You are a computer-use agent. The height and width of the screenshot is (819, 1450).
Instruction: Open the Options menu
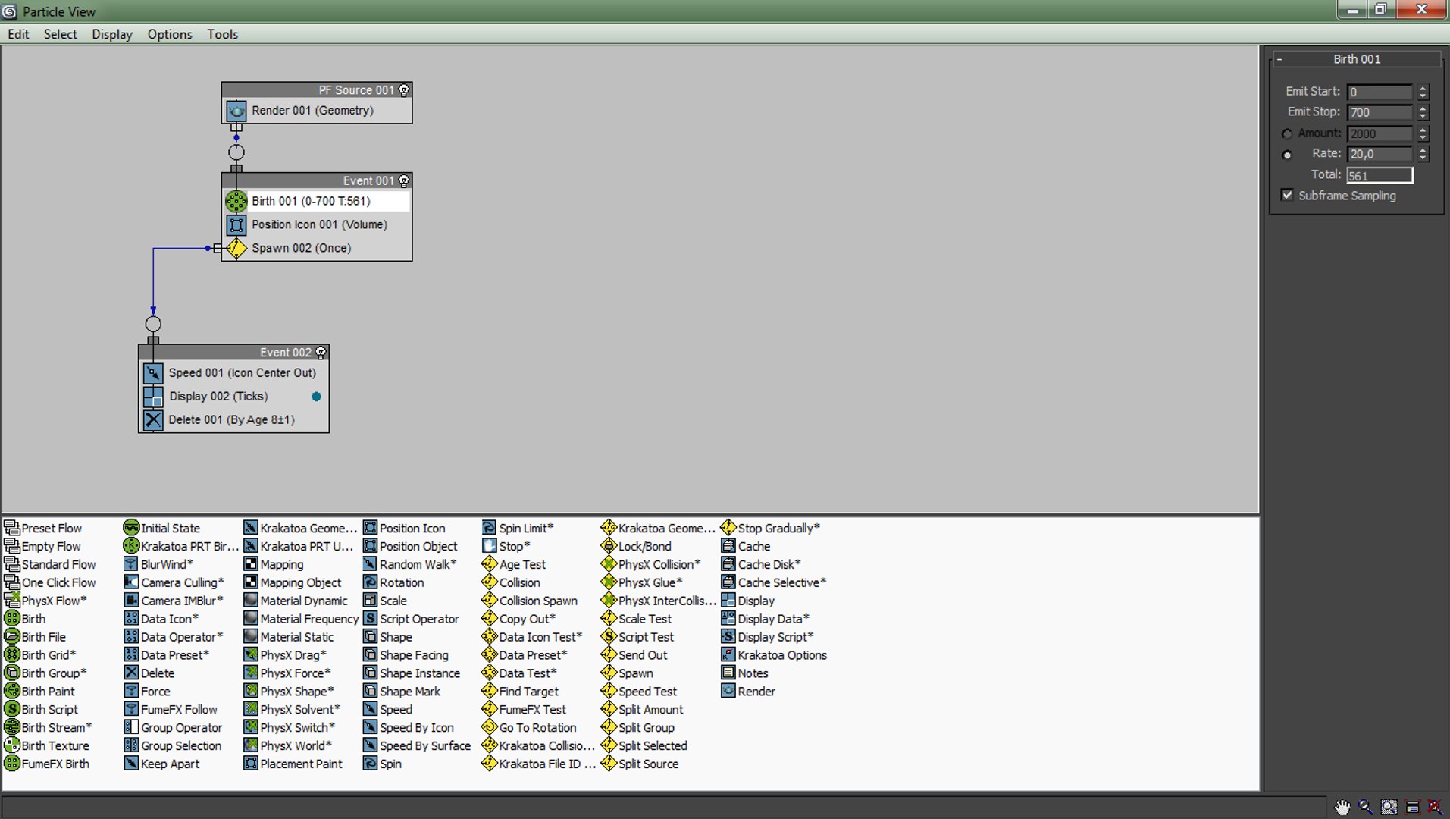[x=170, y=34]
